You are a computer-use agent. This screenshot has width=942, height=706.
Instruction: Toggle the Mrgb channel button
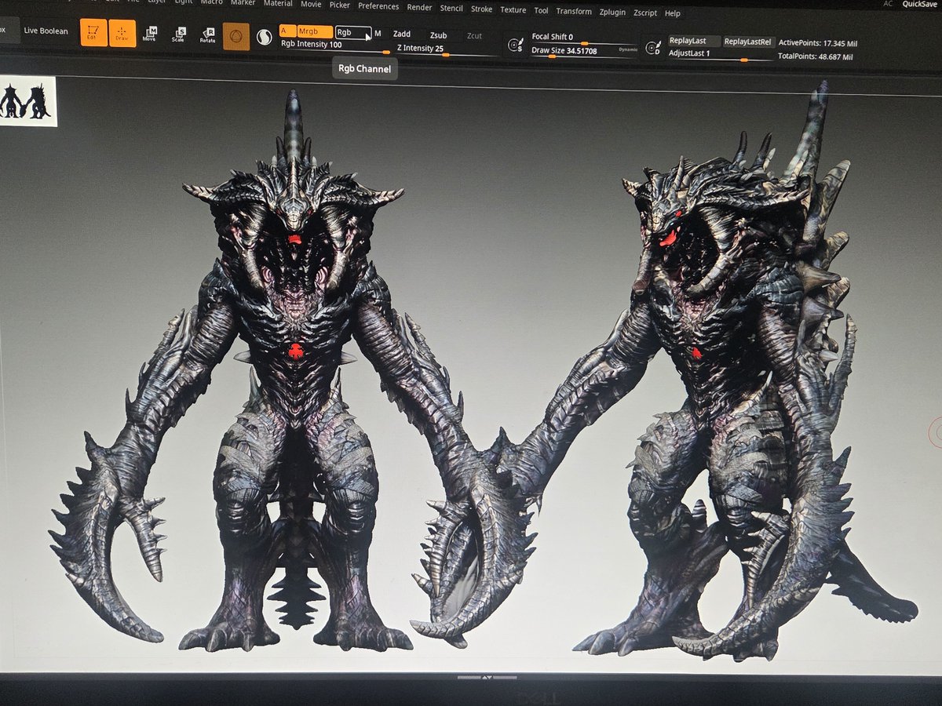point(314,32)
